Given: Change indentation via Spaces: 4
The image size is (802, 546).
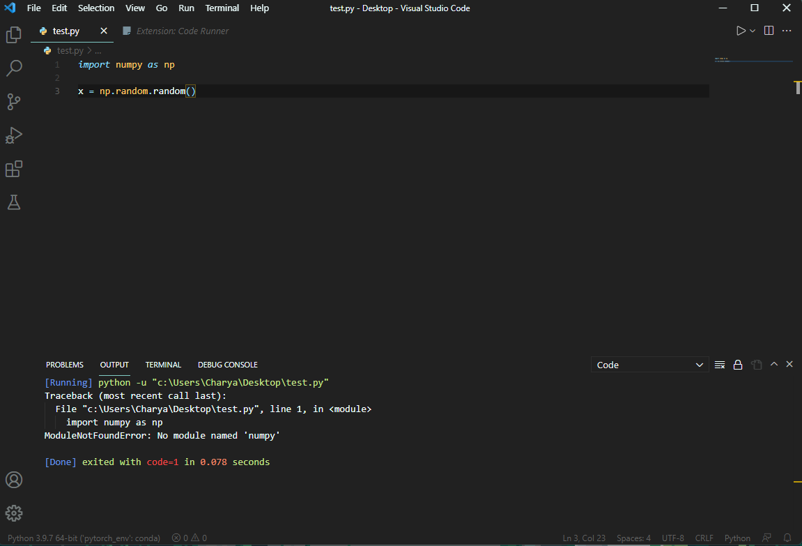Looking at the screenshot, I should [x=633, y=538].
